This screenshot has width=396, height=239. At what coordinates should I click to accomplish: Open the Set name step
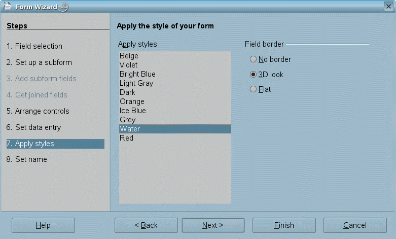(27, 159)
